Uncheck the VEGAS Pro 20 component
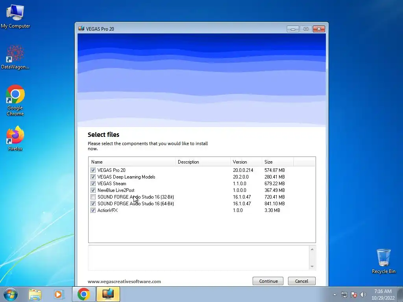Image resolution: width=403 pixels, height=302 pixels. (x=93, y=170)
